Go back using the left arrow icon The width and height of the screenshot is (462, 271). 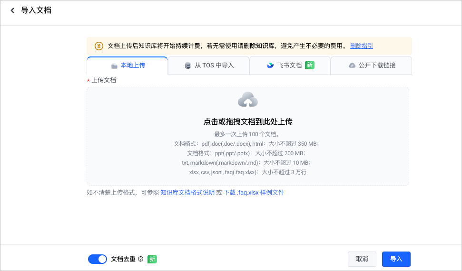pyautogui.click(x=12, y=10)
